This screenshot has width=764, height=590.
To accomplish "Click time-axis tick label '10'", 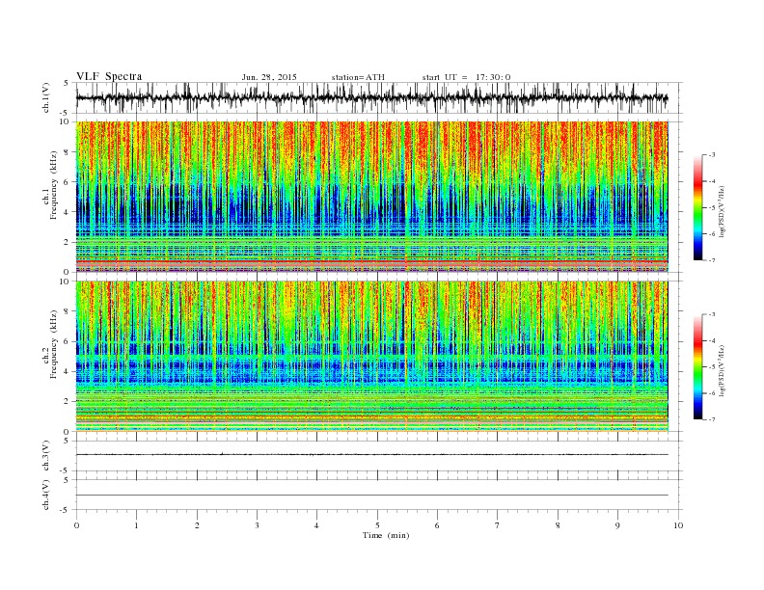I will coord(678,525).
